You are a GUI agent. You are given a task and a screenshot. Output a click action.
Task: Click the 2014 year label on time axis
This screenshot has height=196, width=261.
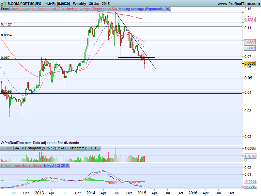tap(91, 193)
